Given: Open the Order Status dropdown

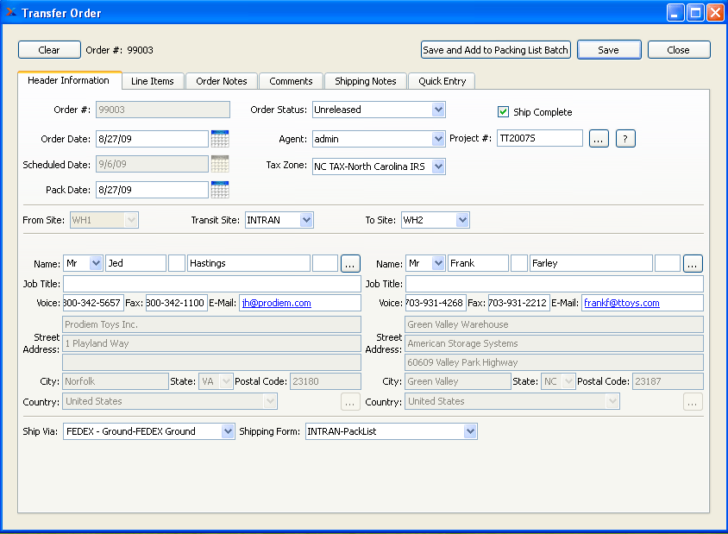Looking at the screenshot, I should pos(440,110).
